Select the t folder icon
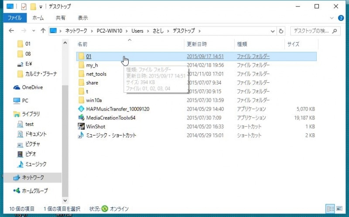349x217 pixels. pyautogui.click(x=81, y=92)
